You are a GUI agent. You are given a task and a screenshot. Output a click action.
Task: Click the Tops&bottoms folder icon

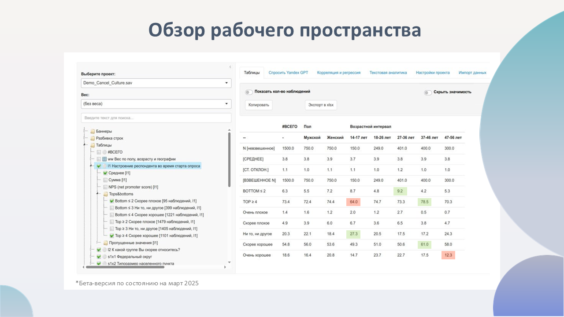[x=105, y=194]
